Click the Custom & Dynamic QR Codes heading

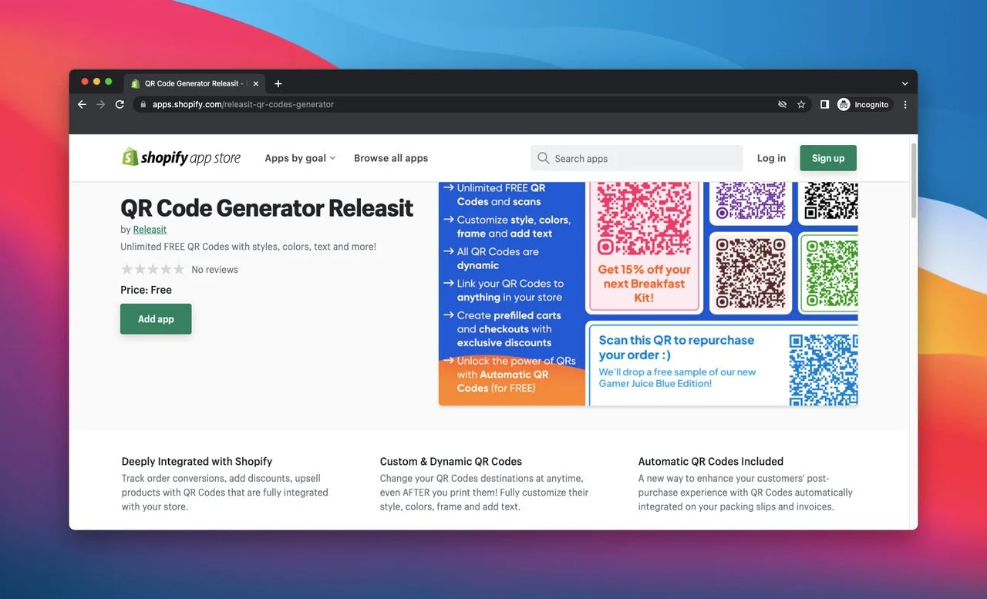[451, 461]
